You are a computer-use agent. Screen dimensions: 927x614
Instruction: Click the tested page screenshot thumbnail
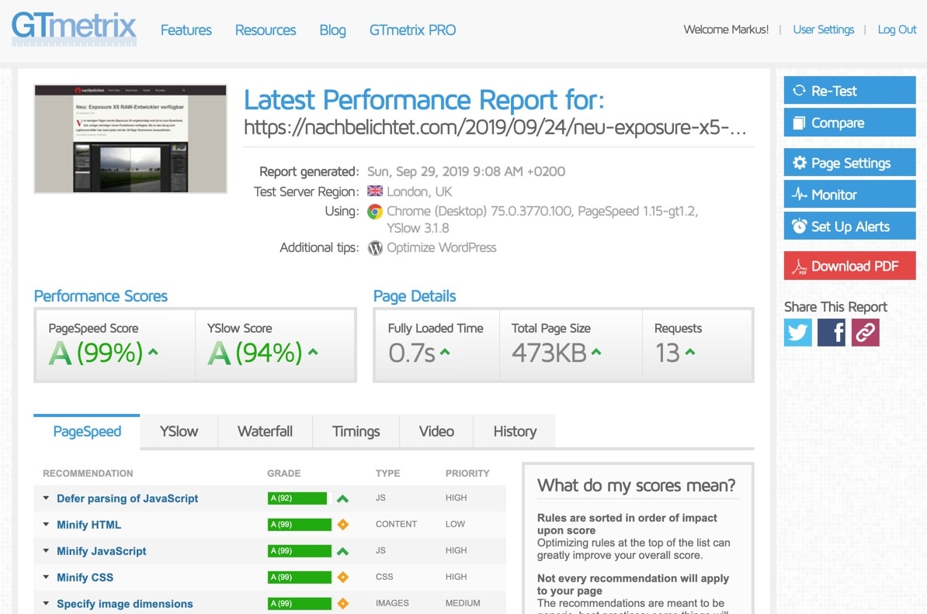tap(130, 138)
